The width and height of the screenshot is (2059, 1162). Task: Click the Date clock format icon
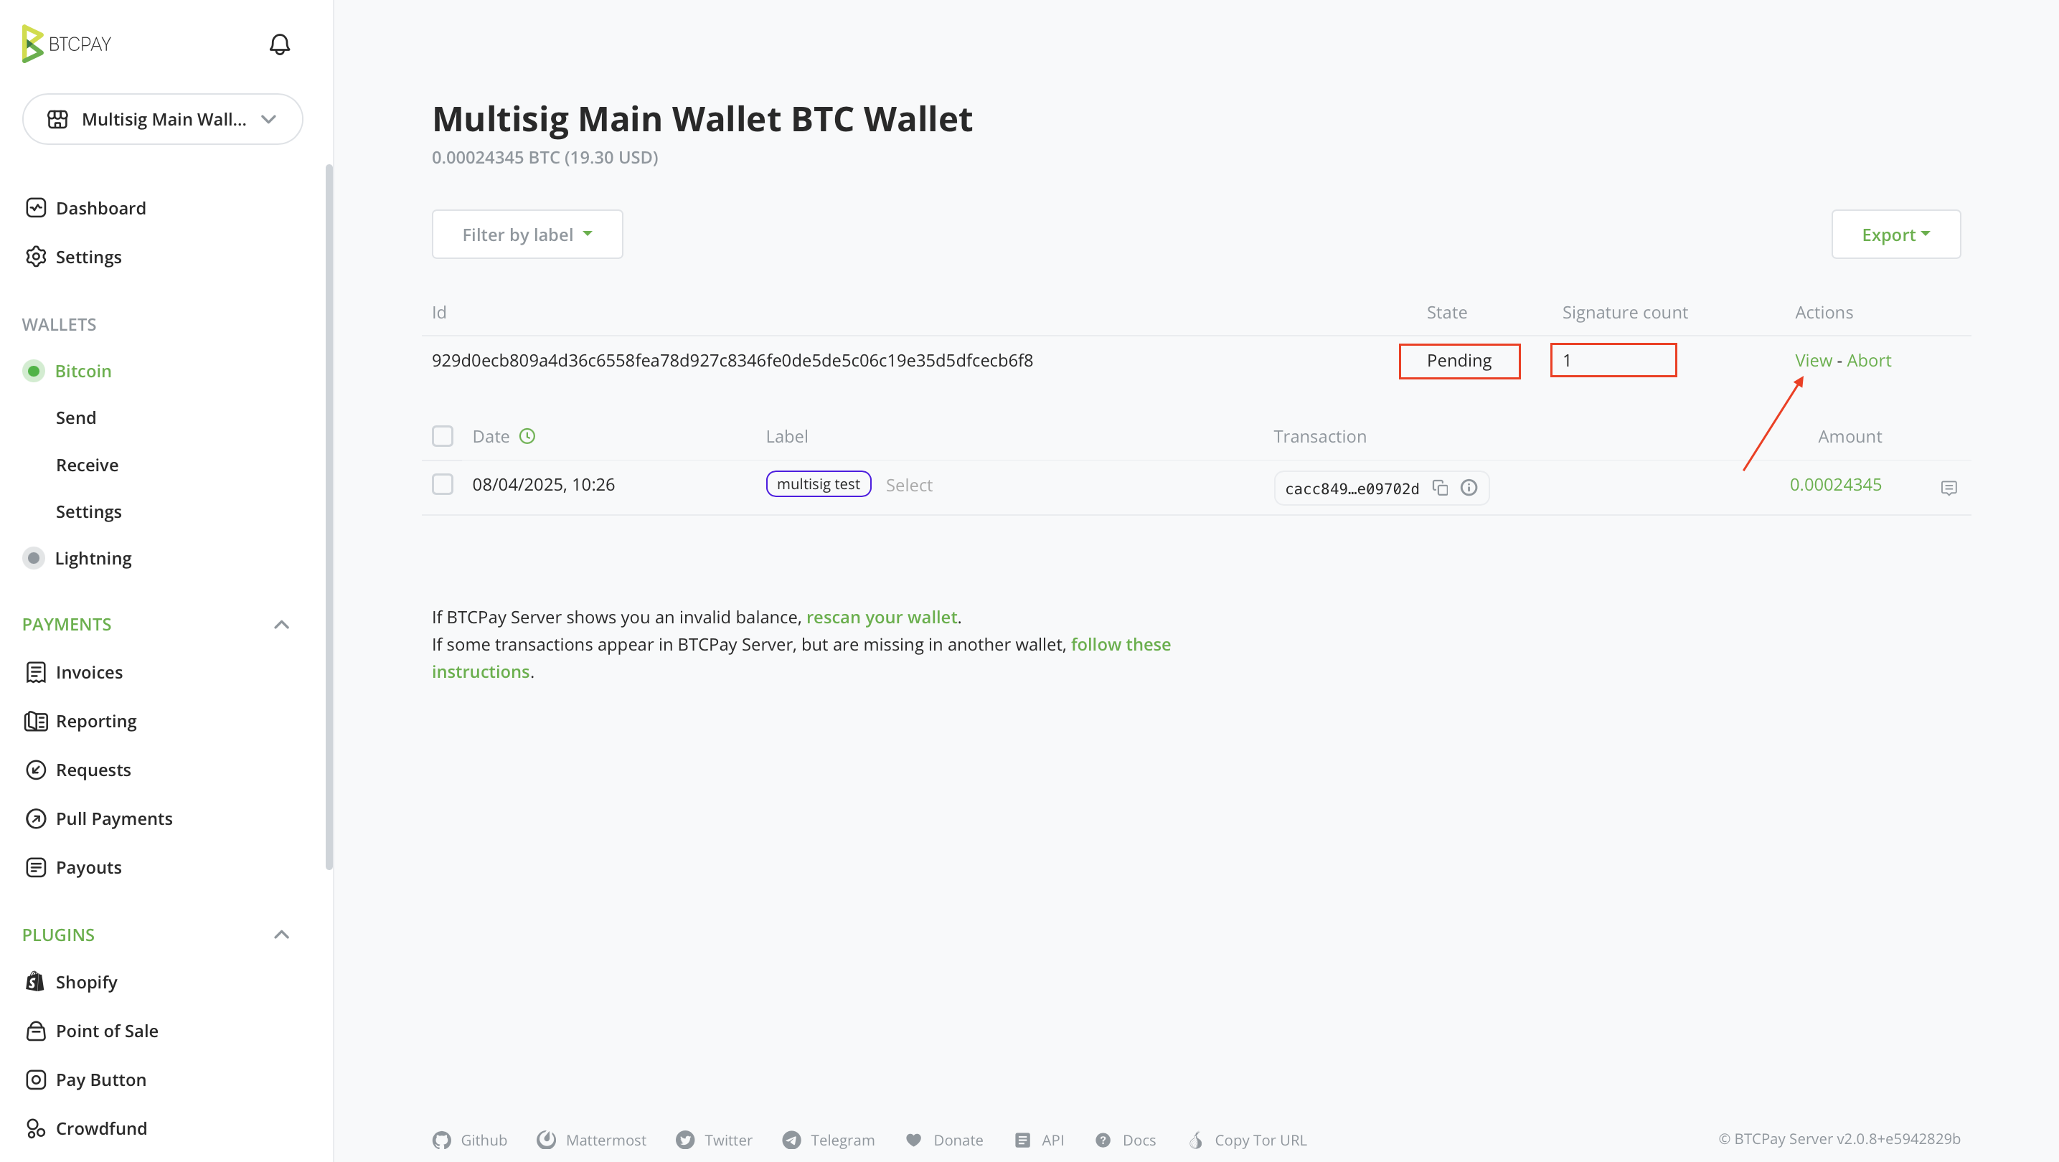click(x=527, y=436)
